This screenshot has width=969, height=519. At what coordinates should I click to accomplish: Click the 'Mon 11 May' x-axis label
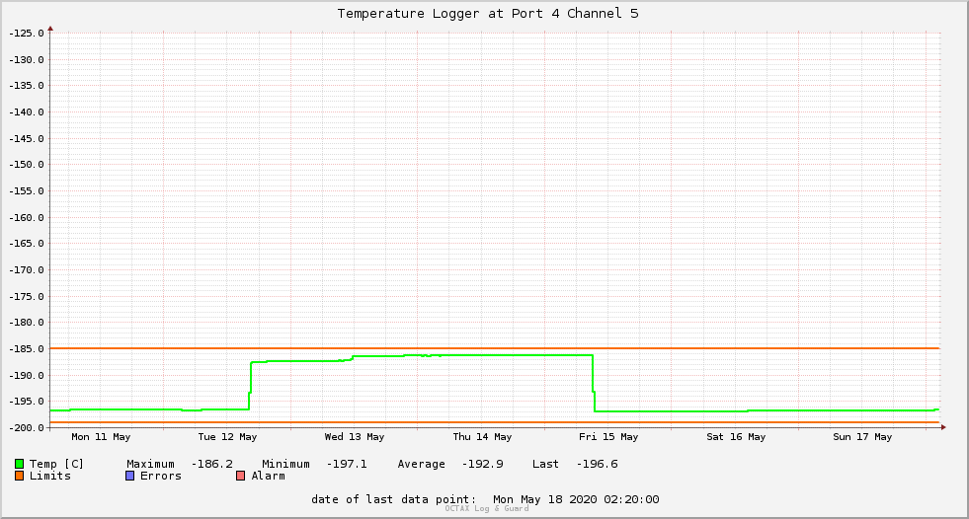pos(101,437)
